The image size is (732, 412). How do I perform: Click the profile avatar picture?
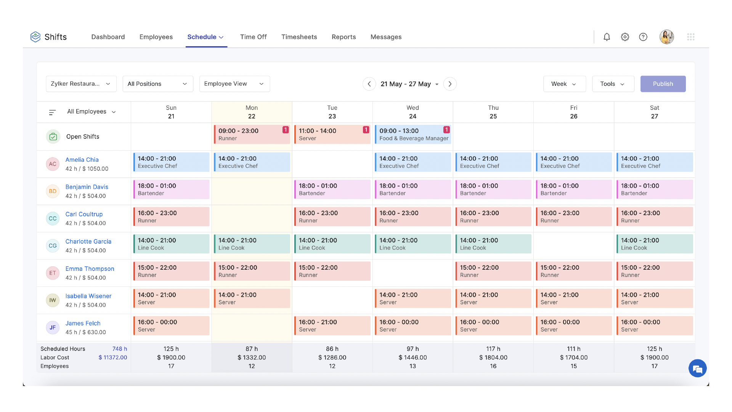coord(666,37)
